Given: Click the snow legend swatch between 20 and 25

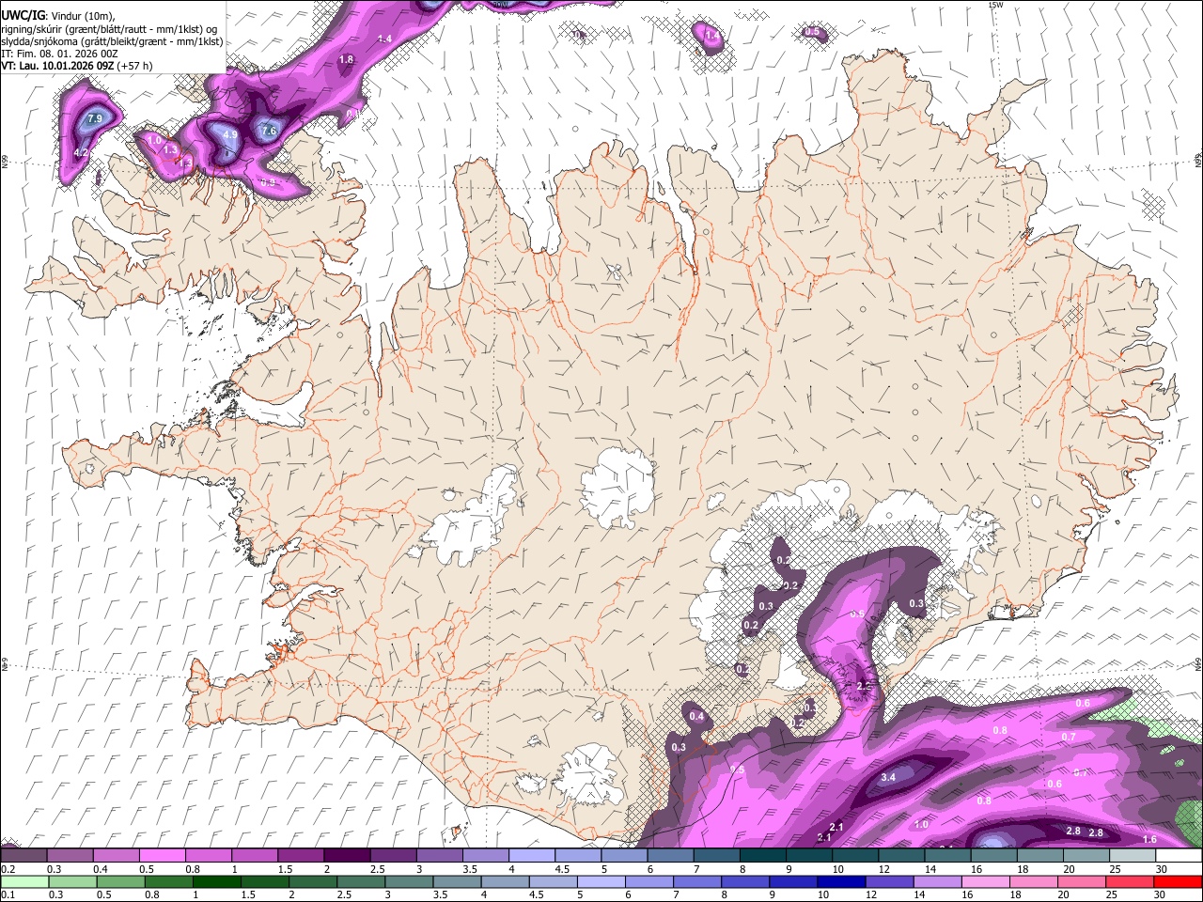Looking at the screenshot, I should [x=1086, y=856].
